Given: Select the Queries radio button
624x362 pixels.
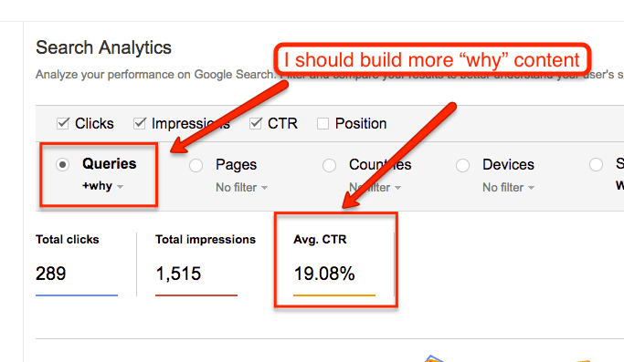Looking at the screenshot, I should (x=62, y=164).
